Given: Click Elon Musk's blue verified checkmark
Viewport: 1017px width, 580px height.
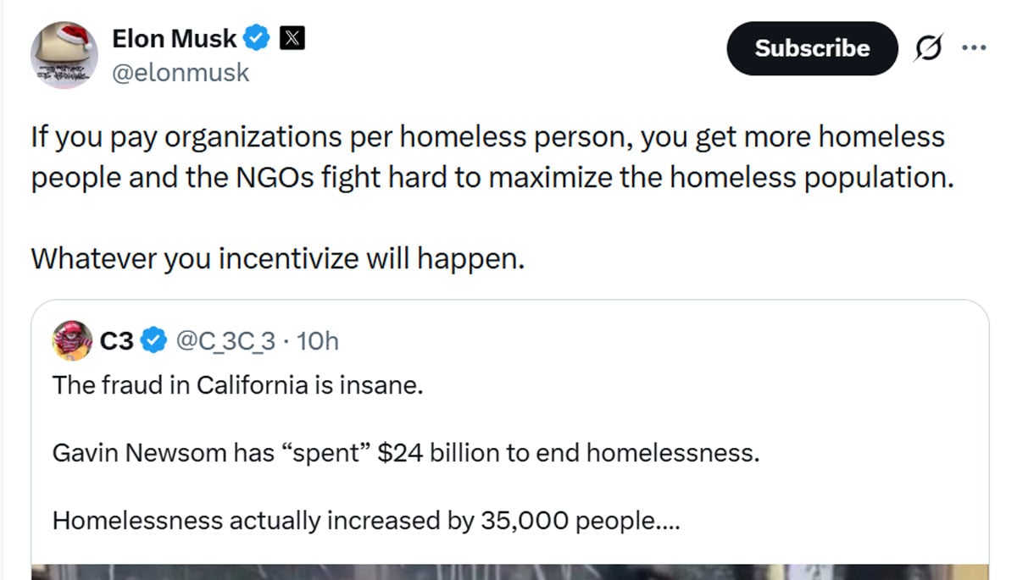Looking at the screenshot, I should [256, 37].
